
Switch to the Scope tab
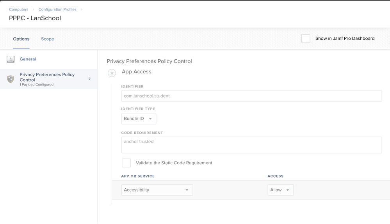(48, 39)
